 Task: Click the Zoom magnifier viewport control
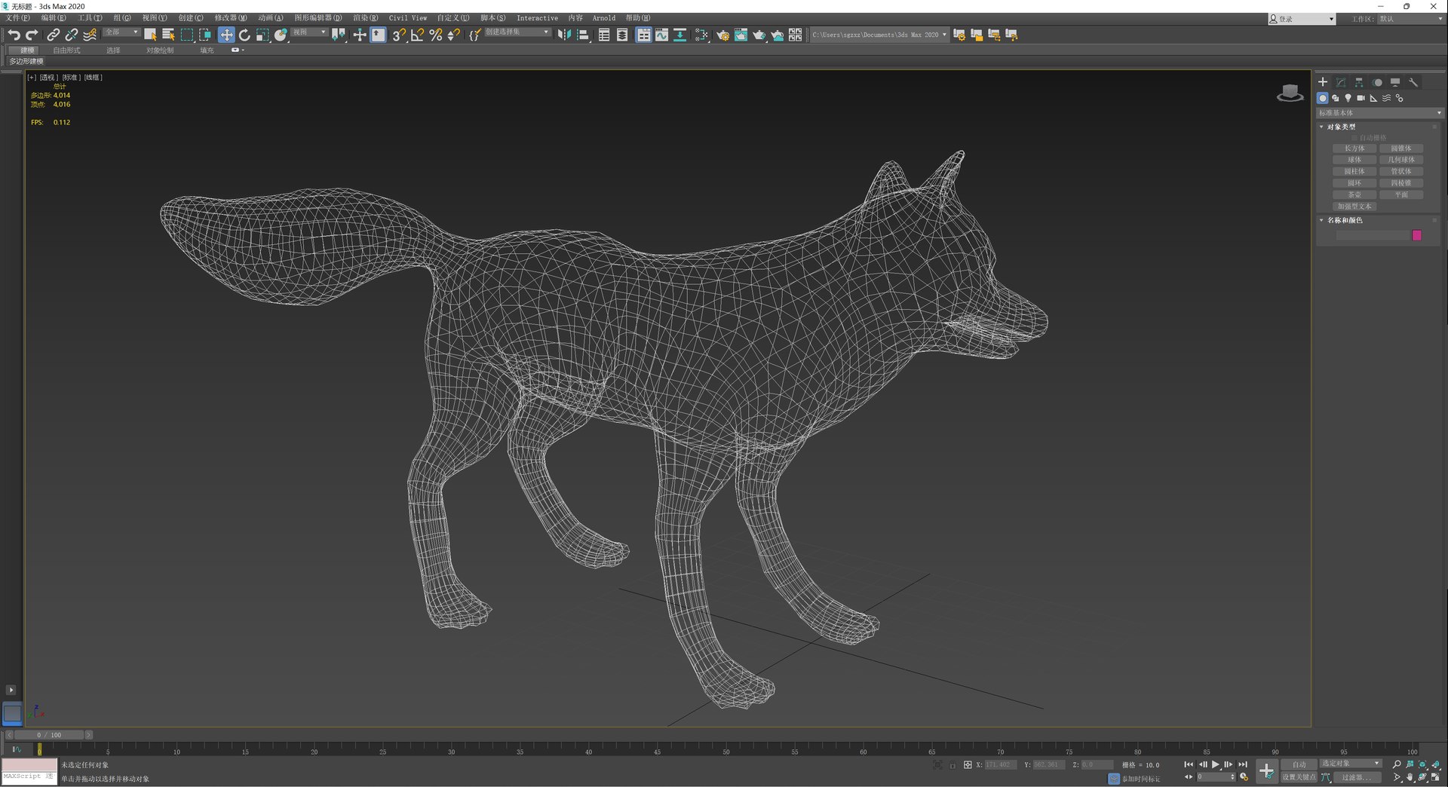(1397, 764)
